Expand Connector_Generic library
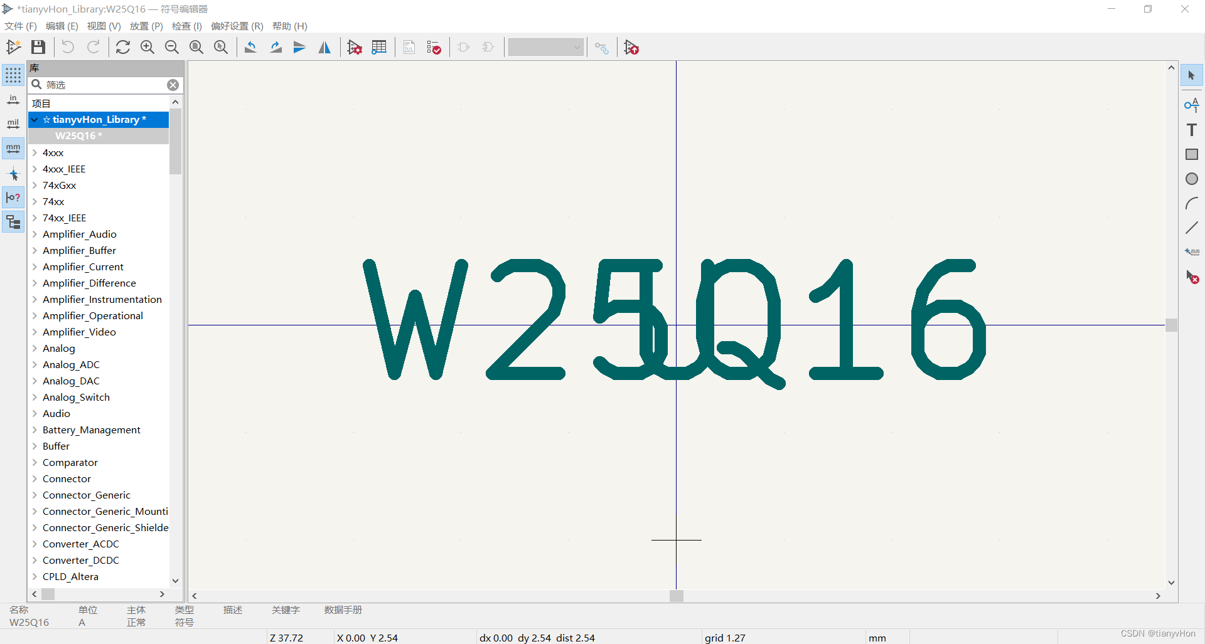The width and height of the screenshot is (1205, 644). point(35,495)
